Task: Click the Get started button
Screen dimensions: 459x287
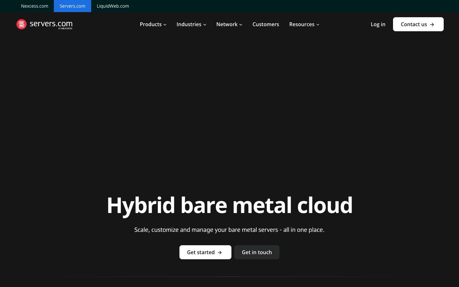Action: coord(205,252)
